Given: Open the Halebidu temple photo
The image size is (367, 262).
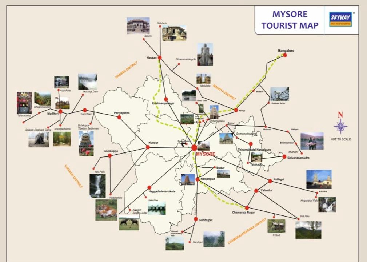Looking at the screenshot, I should point(174,33).
